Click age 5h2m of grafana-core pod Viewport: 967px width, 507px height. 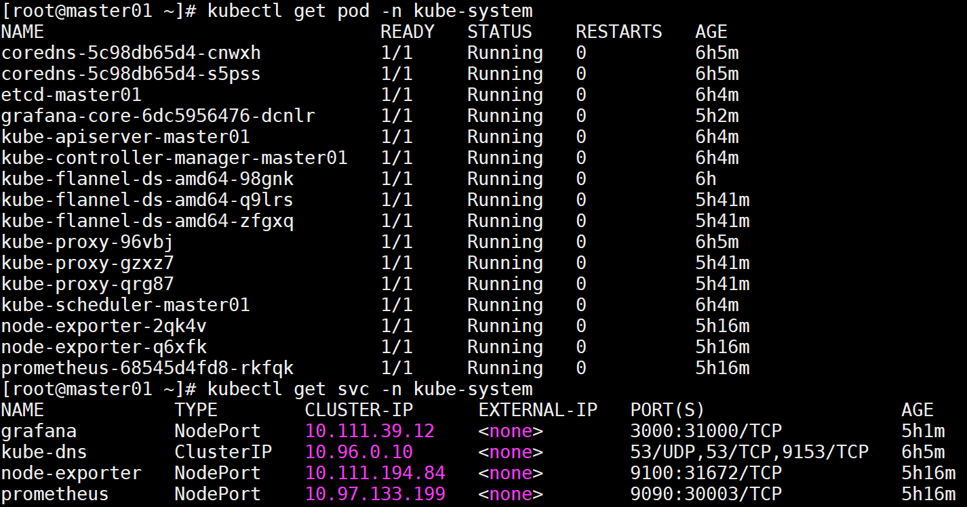pos(717,116)
